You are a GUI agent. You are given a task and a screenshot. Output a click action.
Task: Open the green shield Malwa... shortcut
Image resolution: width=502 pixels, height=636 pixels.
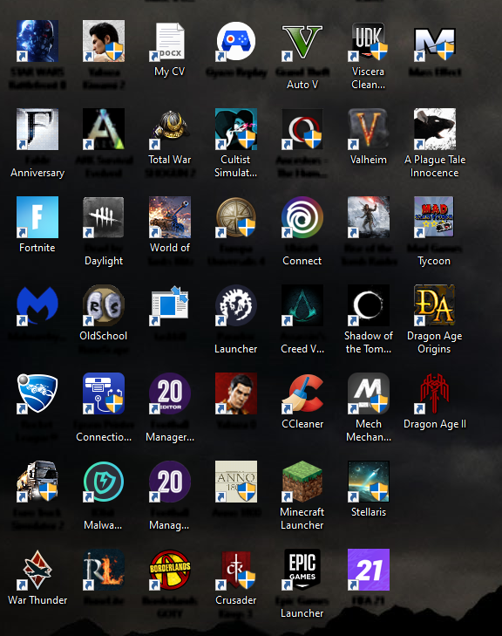coord(104,482)
